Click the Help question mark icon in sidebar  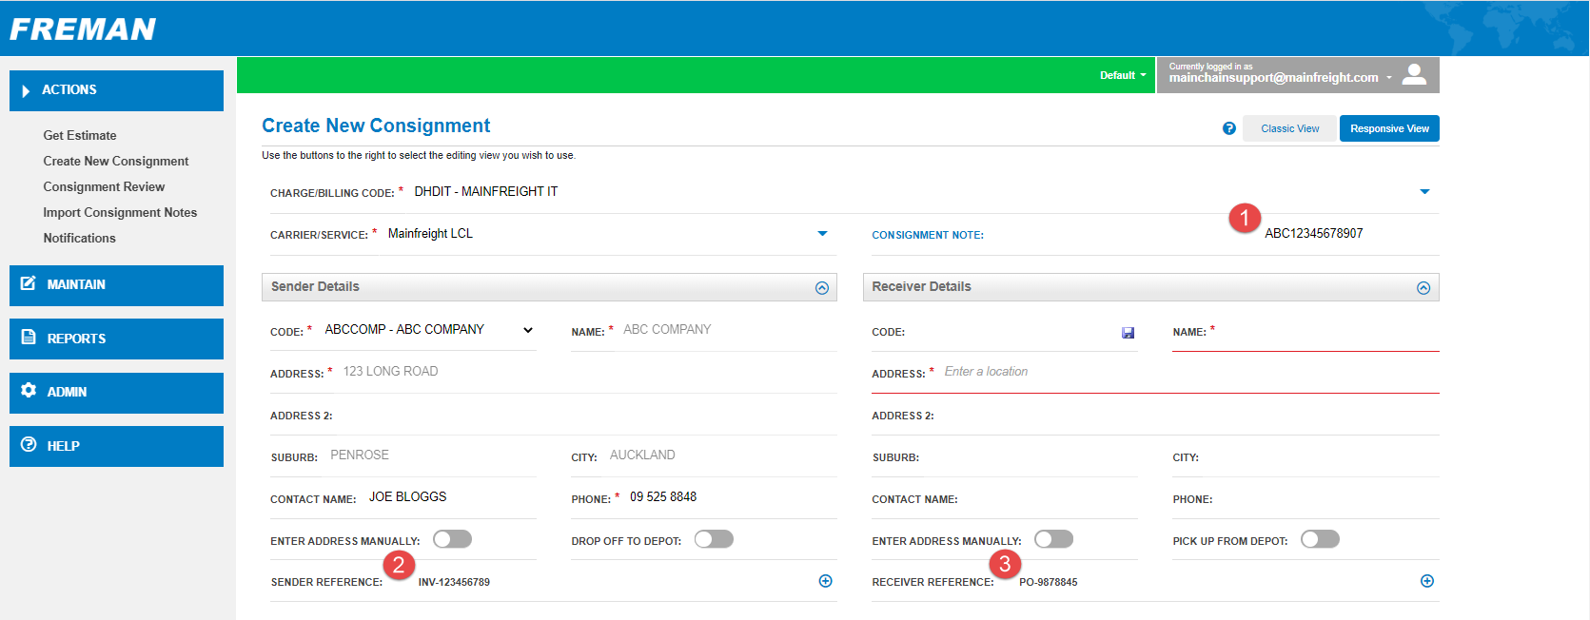(29, 445)
